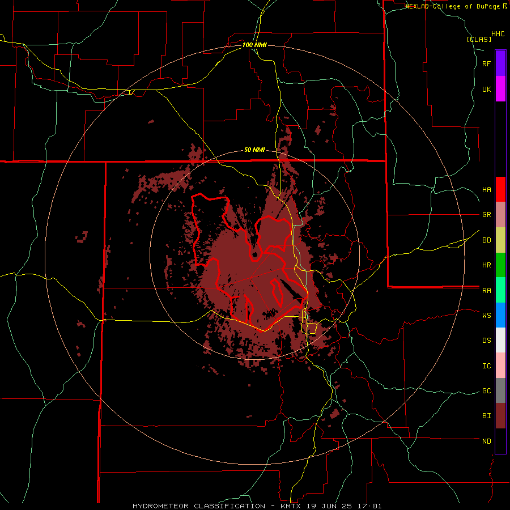510x510 pixels.
Task: Click the dark red BI legend swatch
Action: 500,416
